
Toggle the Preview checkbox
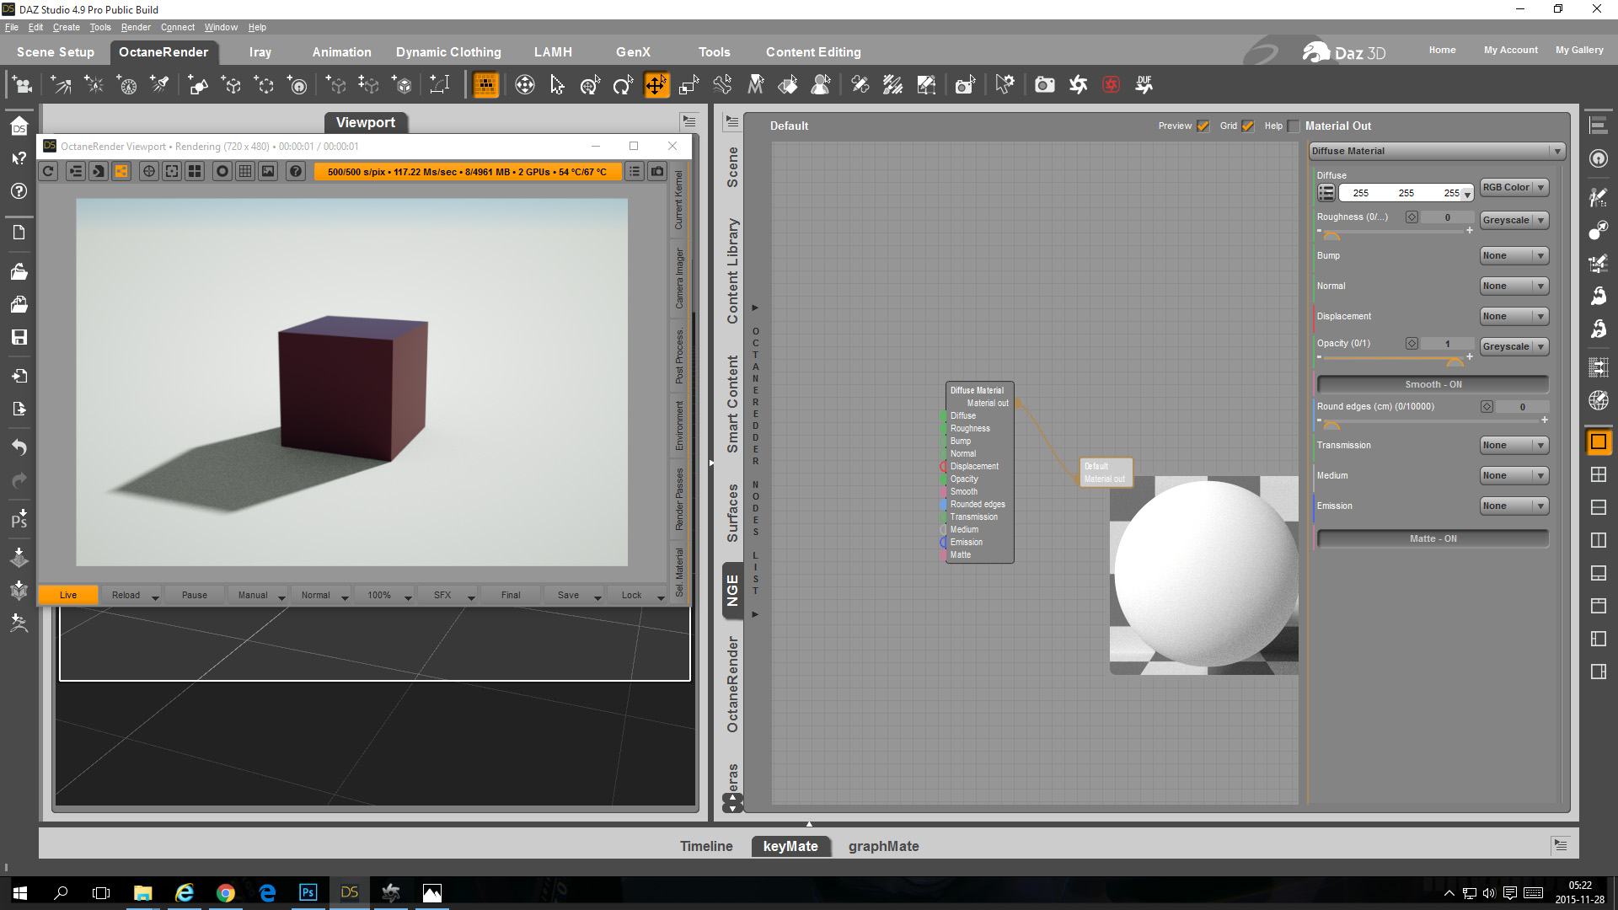coord(1203,126)
